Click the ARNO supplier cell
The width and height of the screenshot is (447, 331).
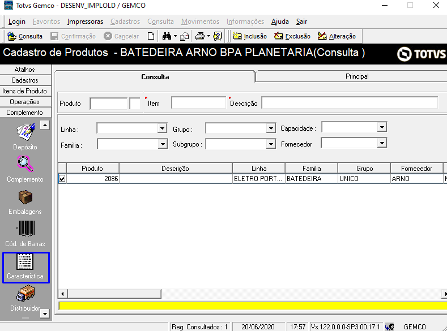tap(417, 179)
